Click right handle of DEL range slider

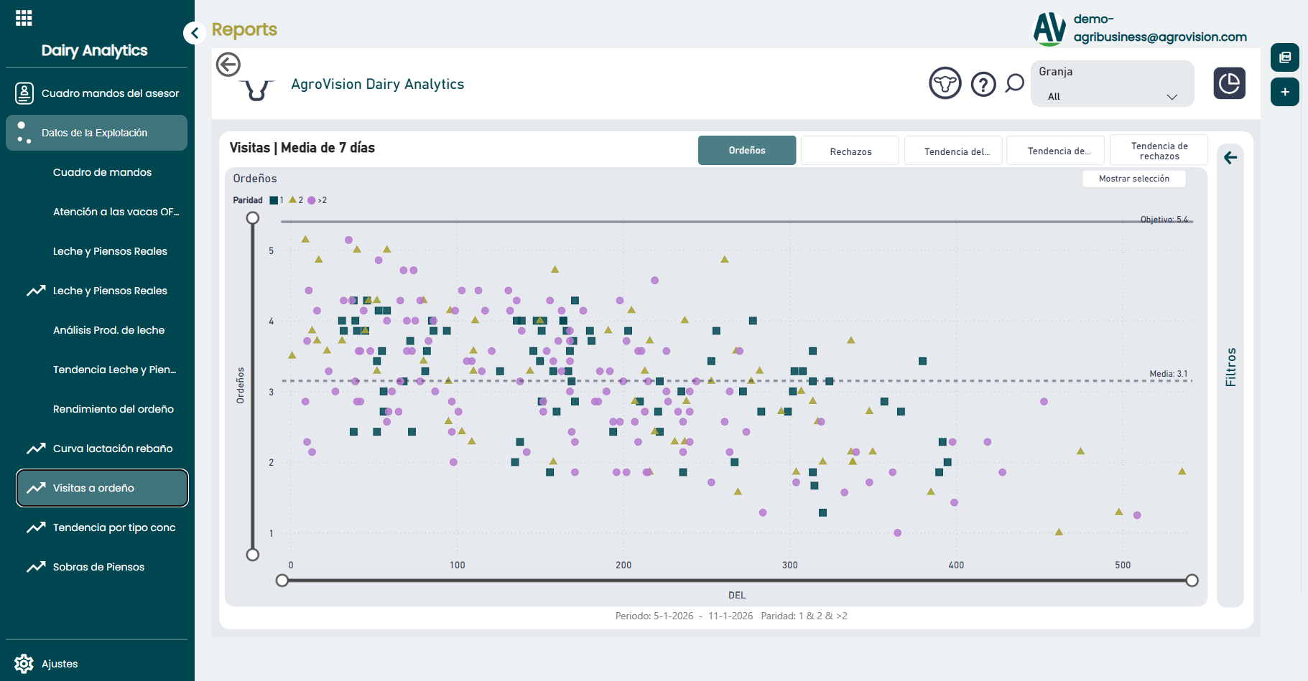(x=1192, y=581)
